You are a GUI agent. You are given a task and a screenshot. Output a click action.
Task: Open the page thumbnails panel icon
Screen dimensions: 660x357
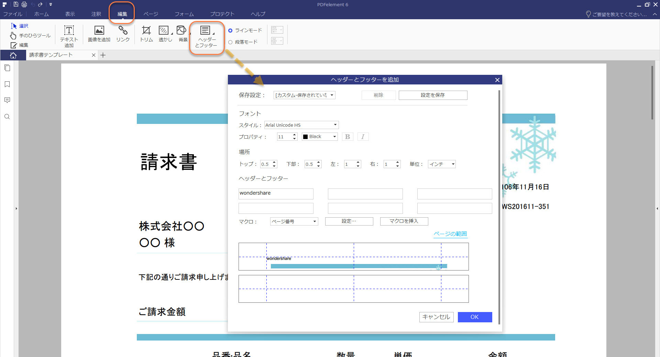pyautogui.click(x=7, y=68)
